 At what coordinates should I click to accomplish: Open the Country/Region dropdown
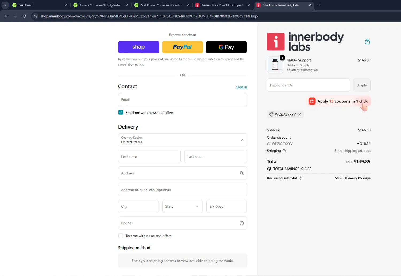pos(183,140)
